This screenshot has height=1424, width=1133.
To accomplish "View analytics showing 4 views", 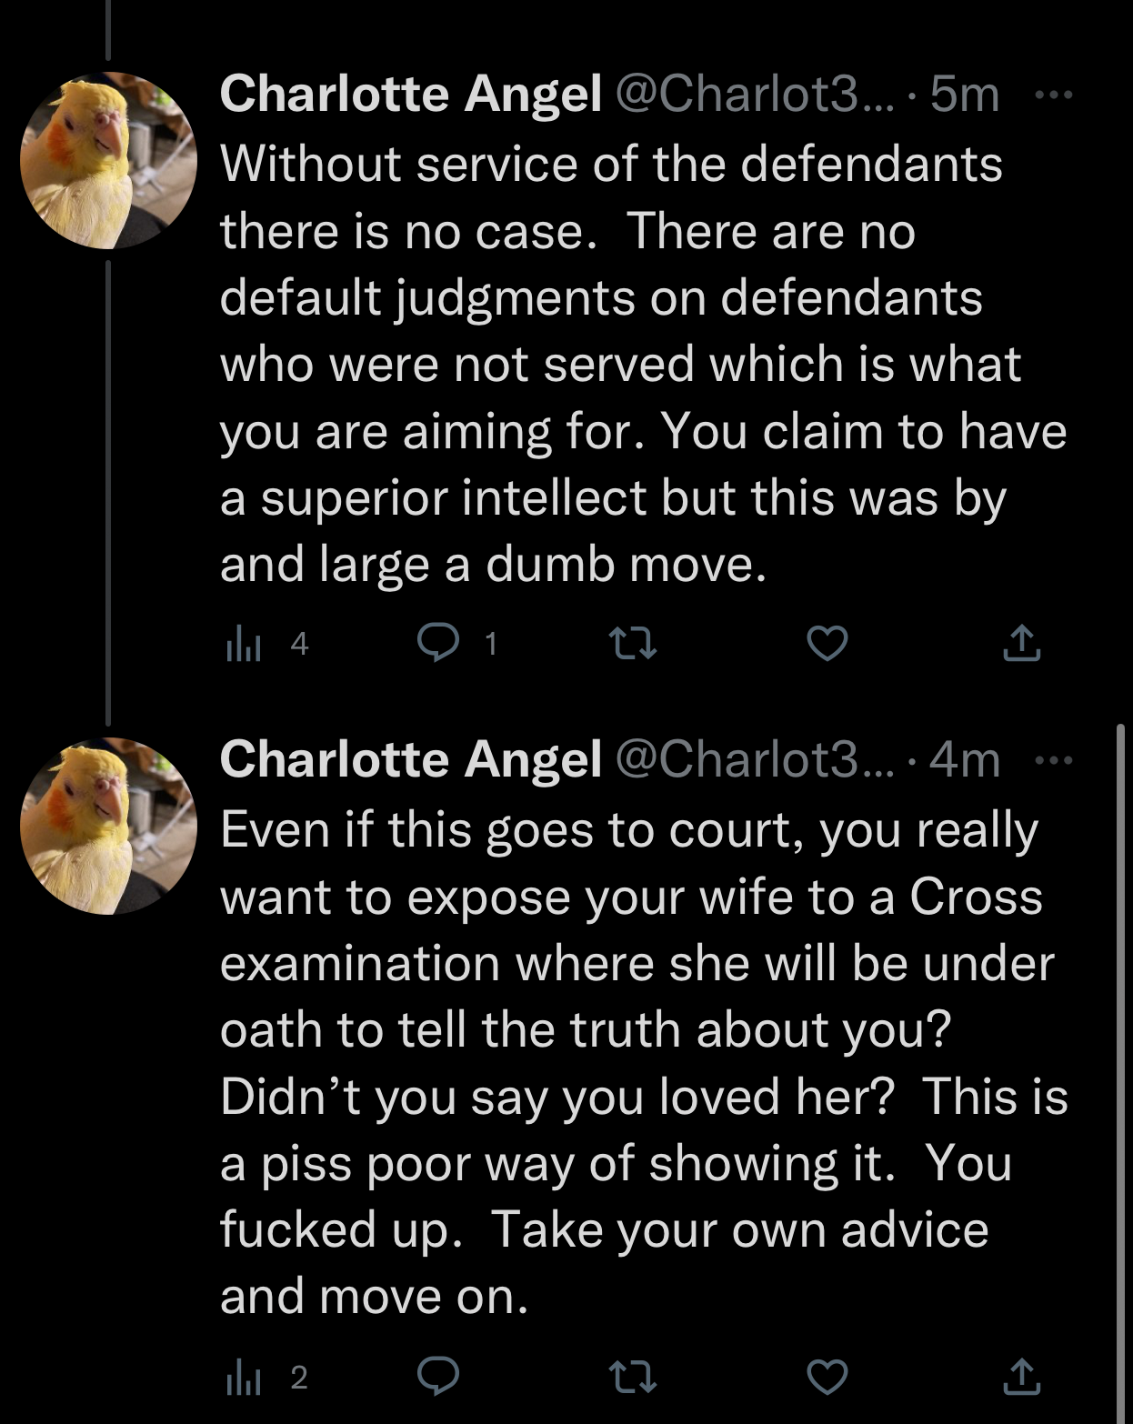I will pyautogui.click(x=266, y=644).
